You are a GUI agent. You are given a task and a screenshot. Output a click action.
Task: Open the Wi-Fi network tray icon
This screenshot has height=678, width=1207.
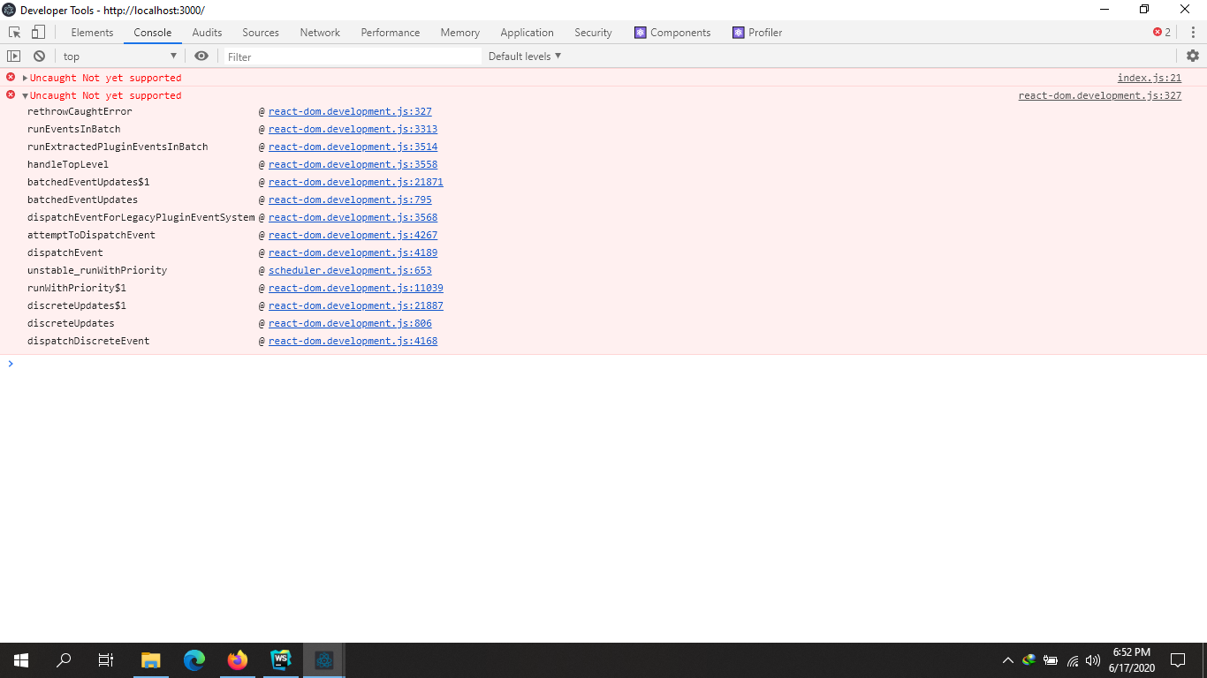point(1072,660)
